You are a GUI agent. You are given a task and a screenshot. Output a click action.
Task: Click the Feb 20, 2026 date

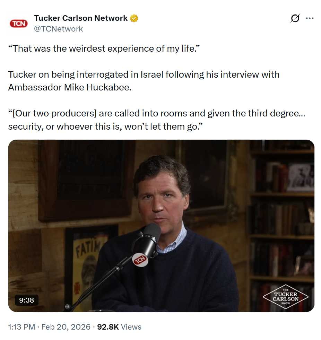pos(66,327)
